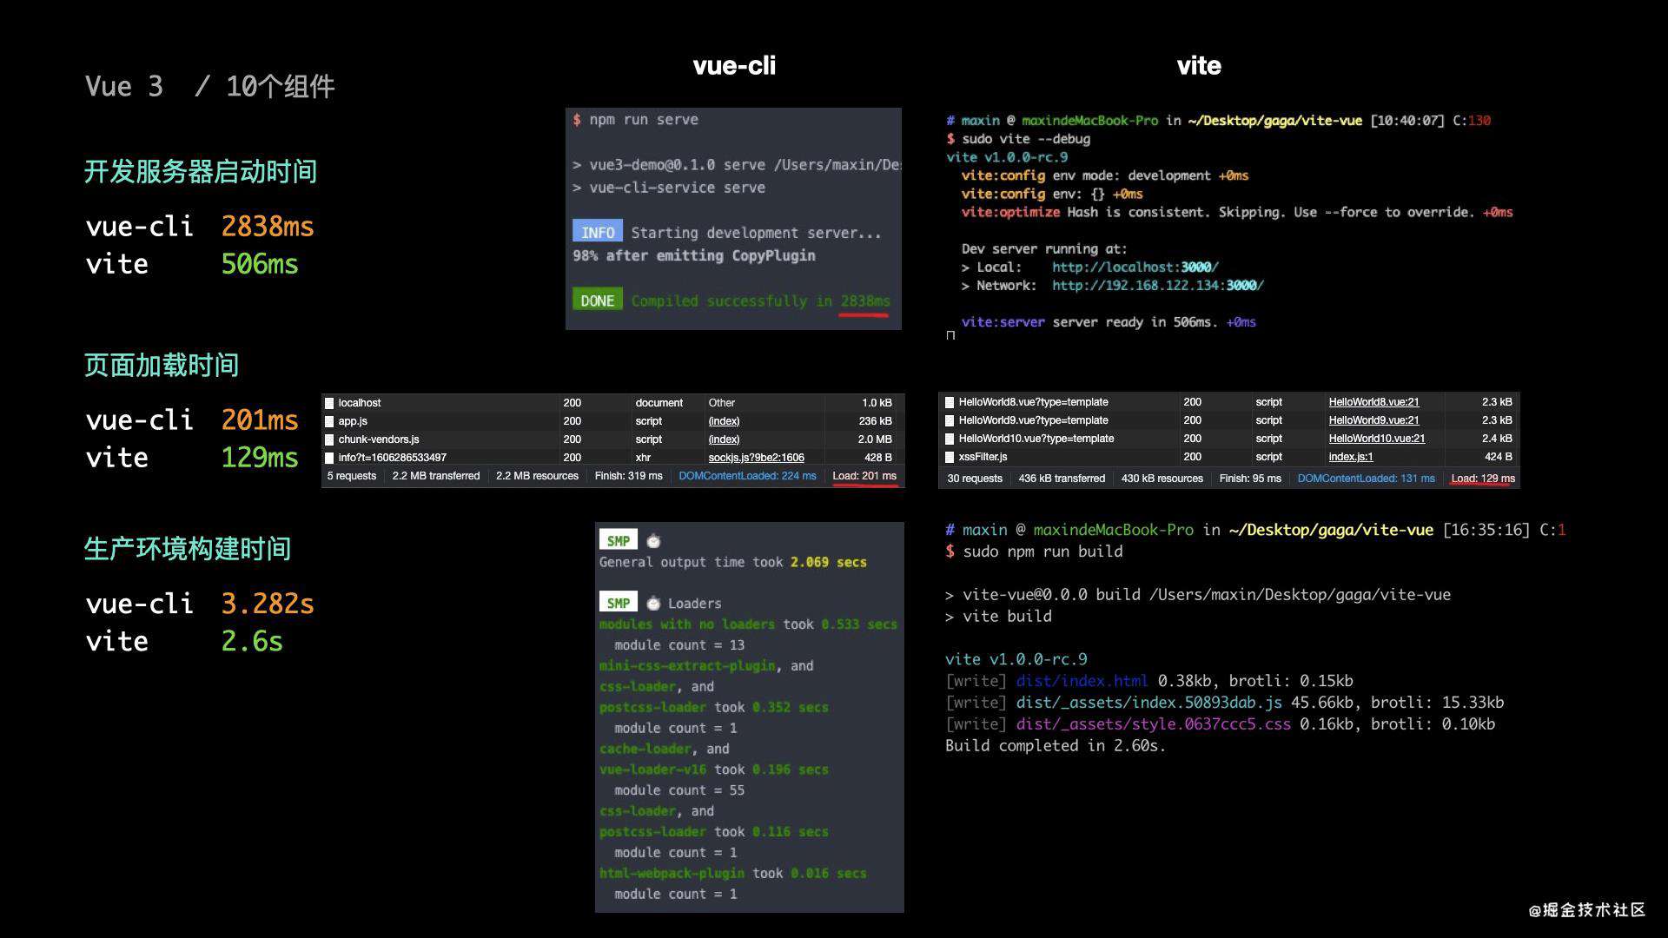This screenshot has width=1668, height=938.
Task: Open the http://localhost:3000/ Local URL
Action: [x=1135, y=268]
